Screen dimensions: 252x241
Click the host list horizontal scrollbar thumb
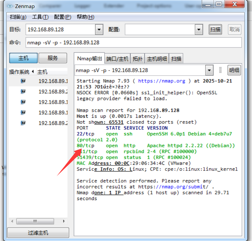click(35, 221)
